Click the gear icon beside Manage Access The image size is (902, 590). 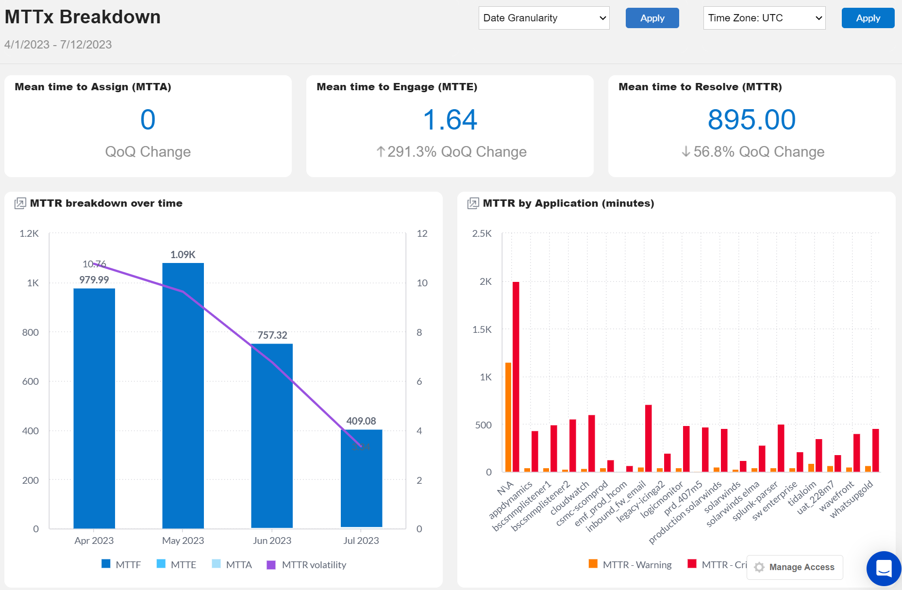pyautogui.click(x=758, y=567)
